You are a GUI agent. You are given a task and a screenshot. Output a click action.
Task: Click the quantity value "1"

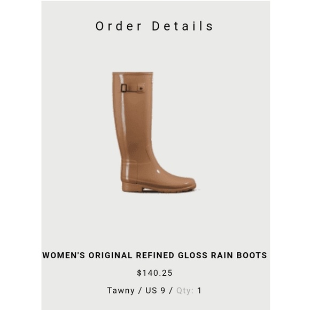tap(199, 290)
